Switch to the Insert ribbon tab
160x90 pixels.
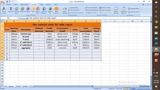(15, 4)
